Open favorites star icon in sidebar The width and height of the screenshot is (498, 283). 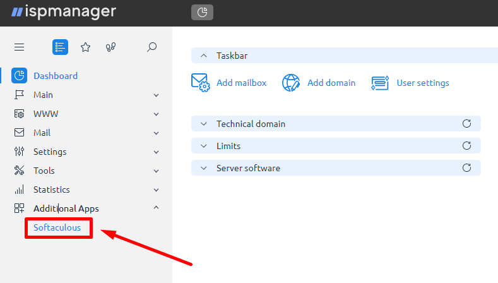(85, 47)
